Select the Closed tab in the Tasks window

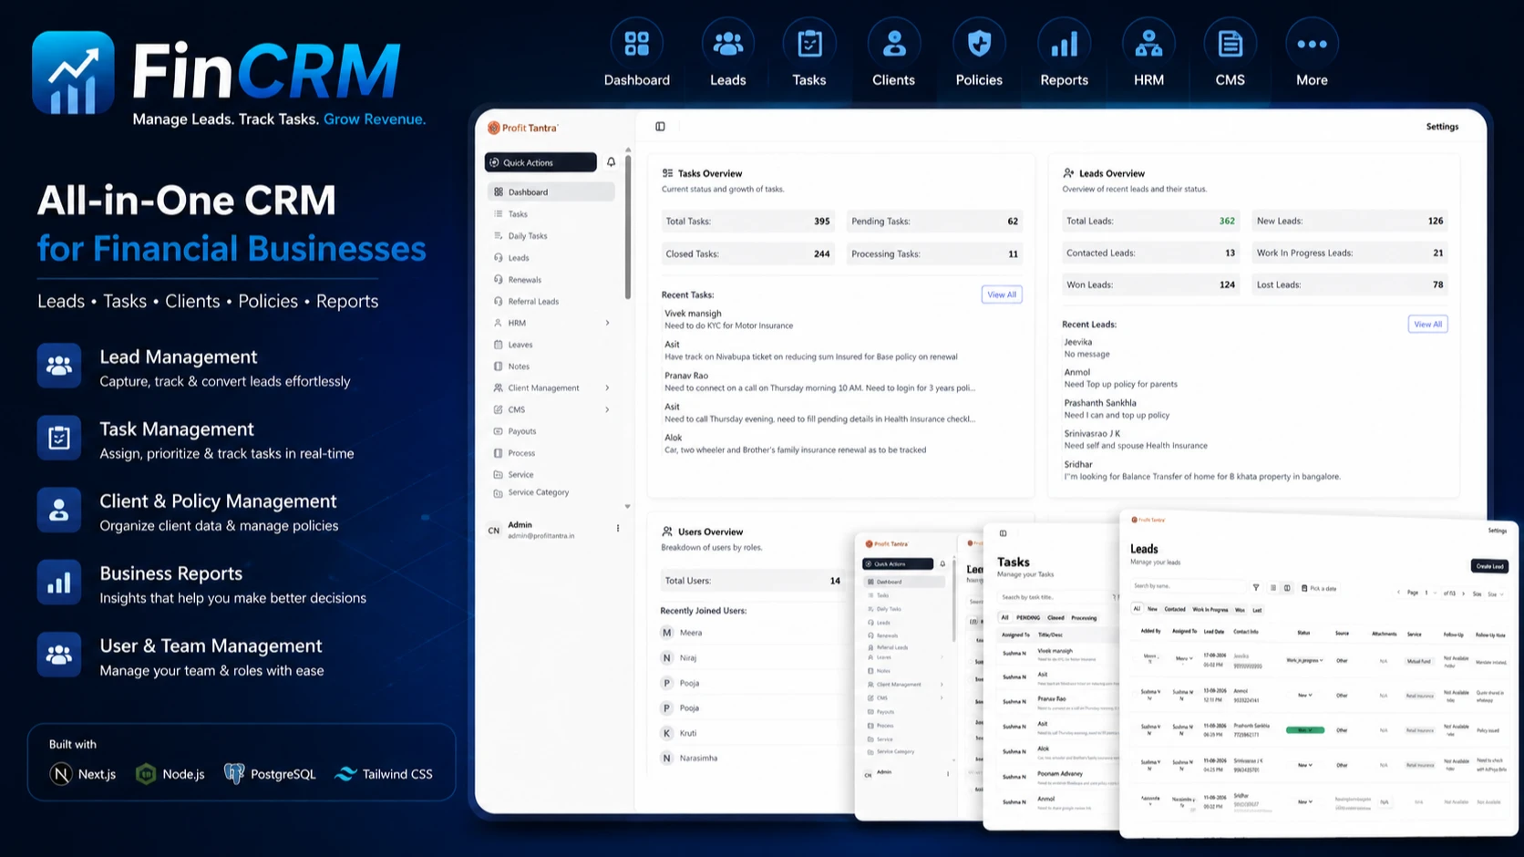click(1055, 617)
